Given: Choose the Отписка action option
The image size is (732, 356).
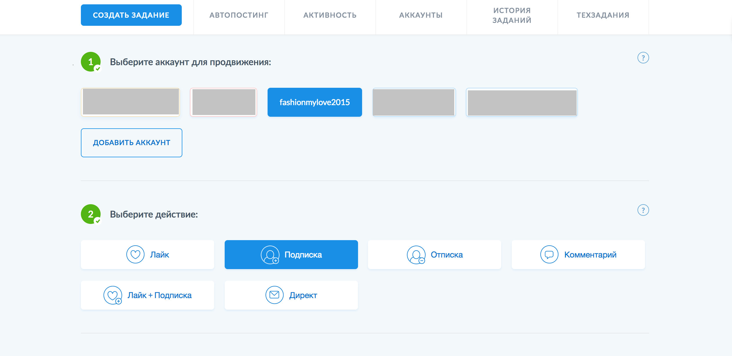Looking at the screenshot, I should click(x=434, y=255).
